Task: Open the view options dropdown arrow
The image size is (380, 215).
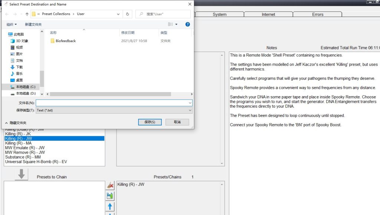Action: coord(176,25)
